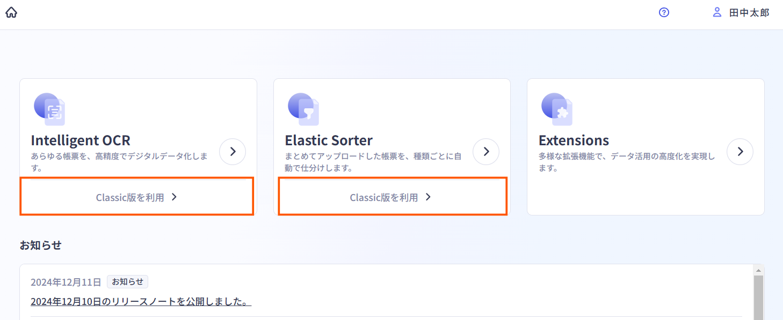The height and width of the screenshot is (320, 783).
Task: Open Extensions with round arrow button
Action: pos(740,152)
